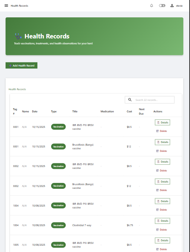The width and height of the screenshot is (190, 252).
Task: Click the Health Records breadcrumb above the table
Action: [x=17, y=89]
